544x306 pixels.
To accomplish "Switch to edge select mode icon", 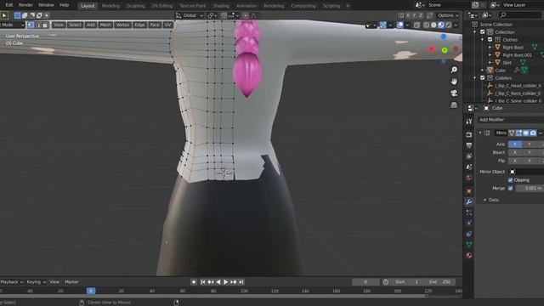I will [x=38, y=25].
